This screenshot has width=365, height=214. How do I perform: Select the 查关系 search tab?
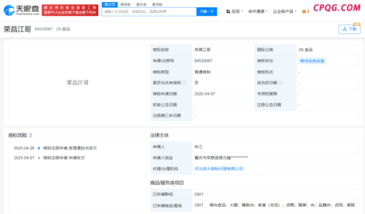click(142, 4)
